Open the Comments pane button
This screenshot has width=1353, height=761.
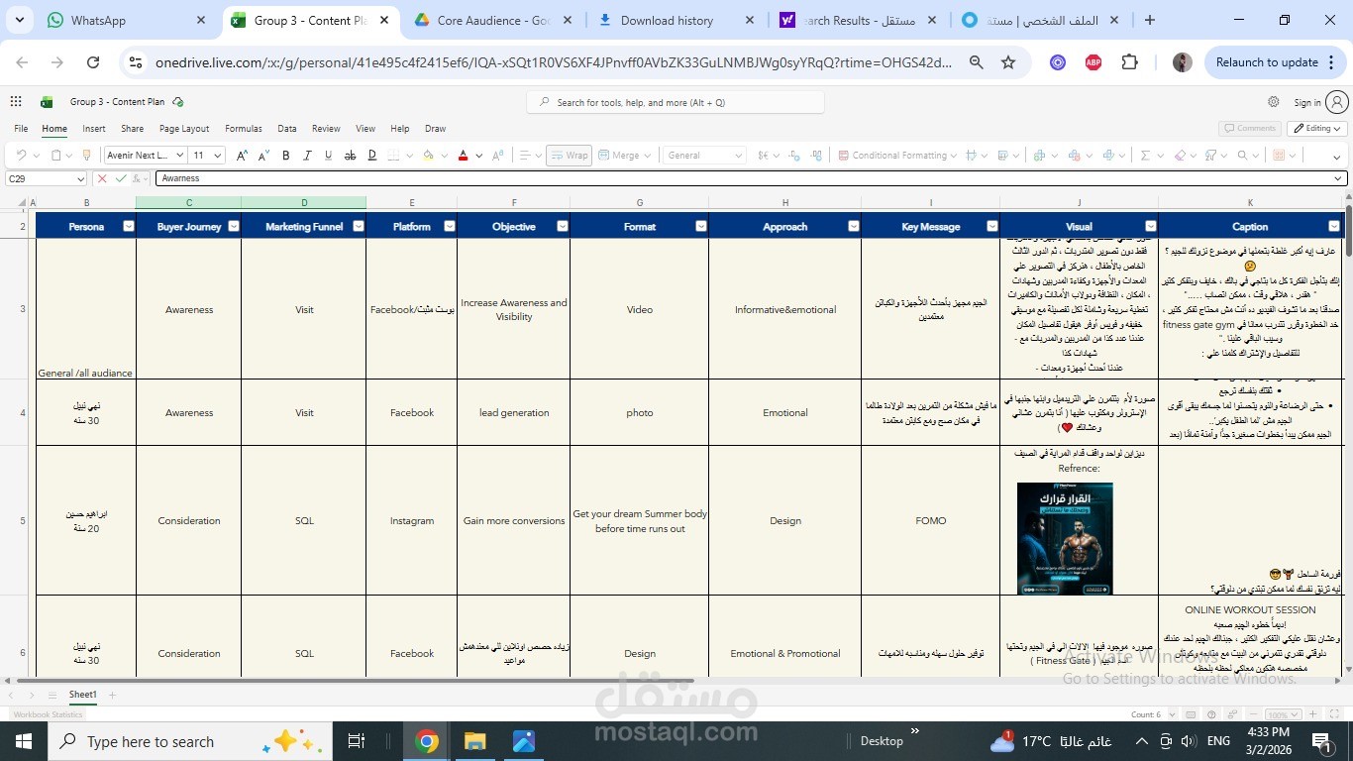[1249, 128]
